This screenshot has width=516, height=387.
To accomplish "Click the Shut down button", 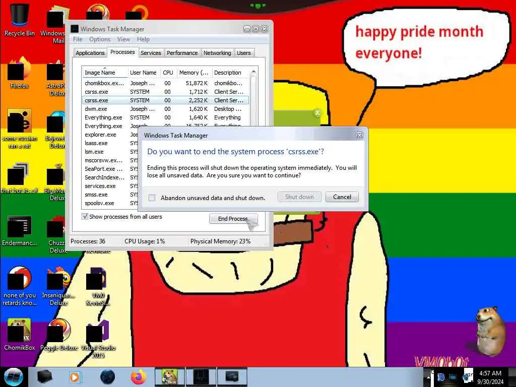I will pos(299,197).
